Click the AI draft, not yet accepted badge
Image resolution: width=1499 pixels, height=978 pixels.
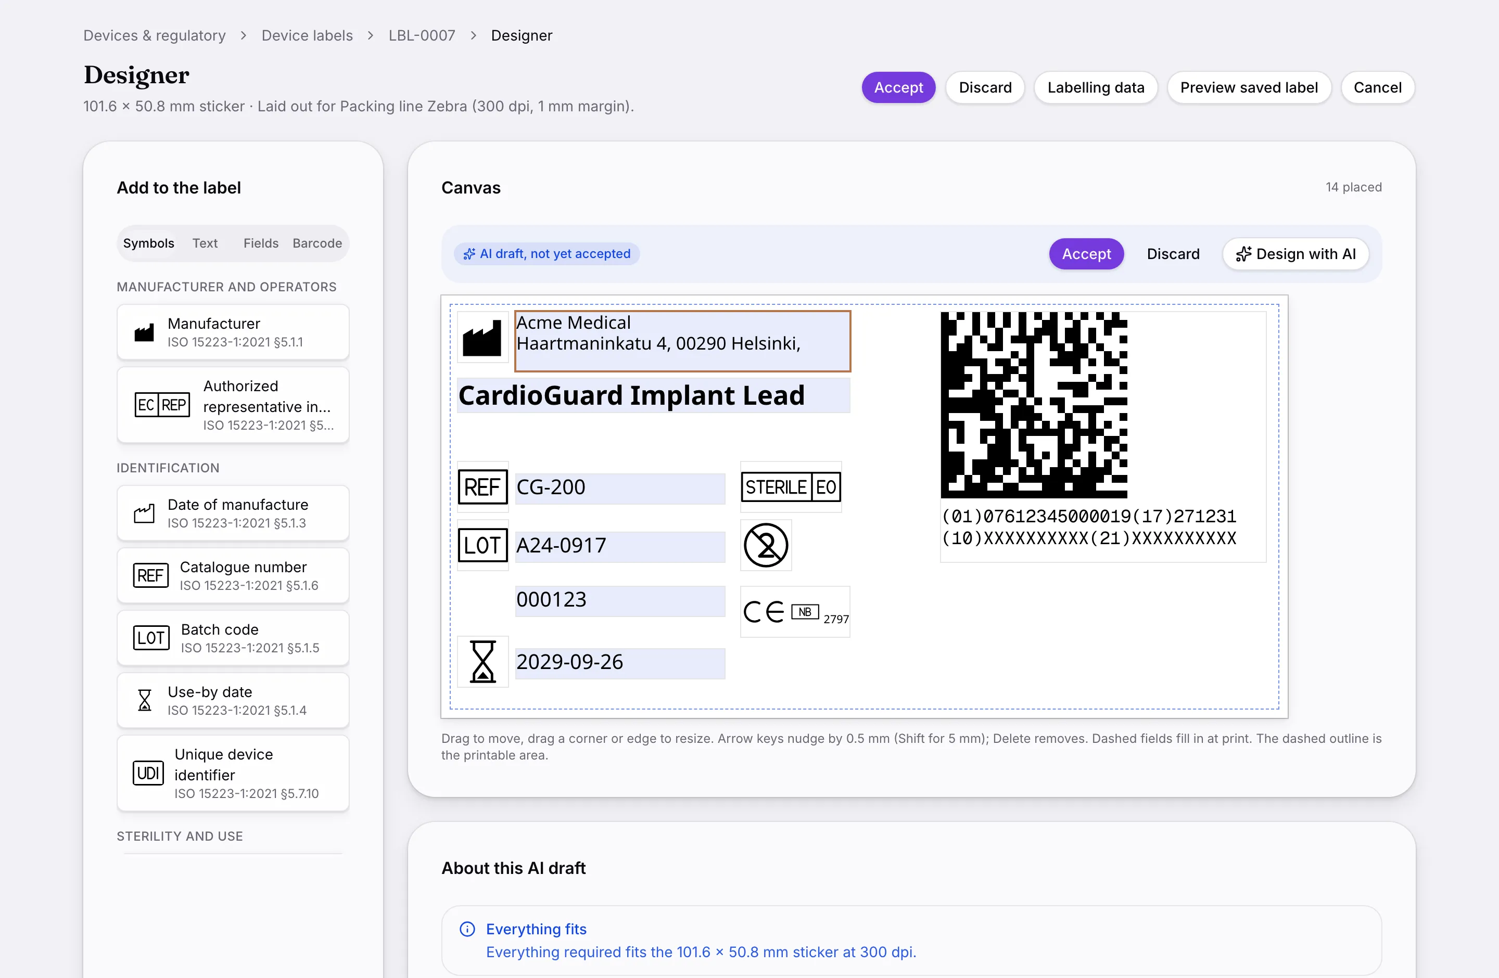(x=547, y=254)
